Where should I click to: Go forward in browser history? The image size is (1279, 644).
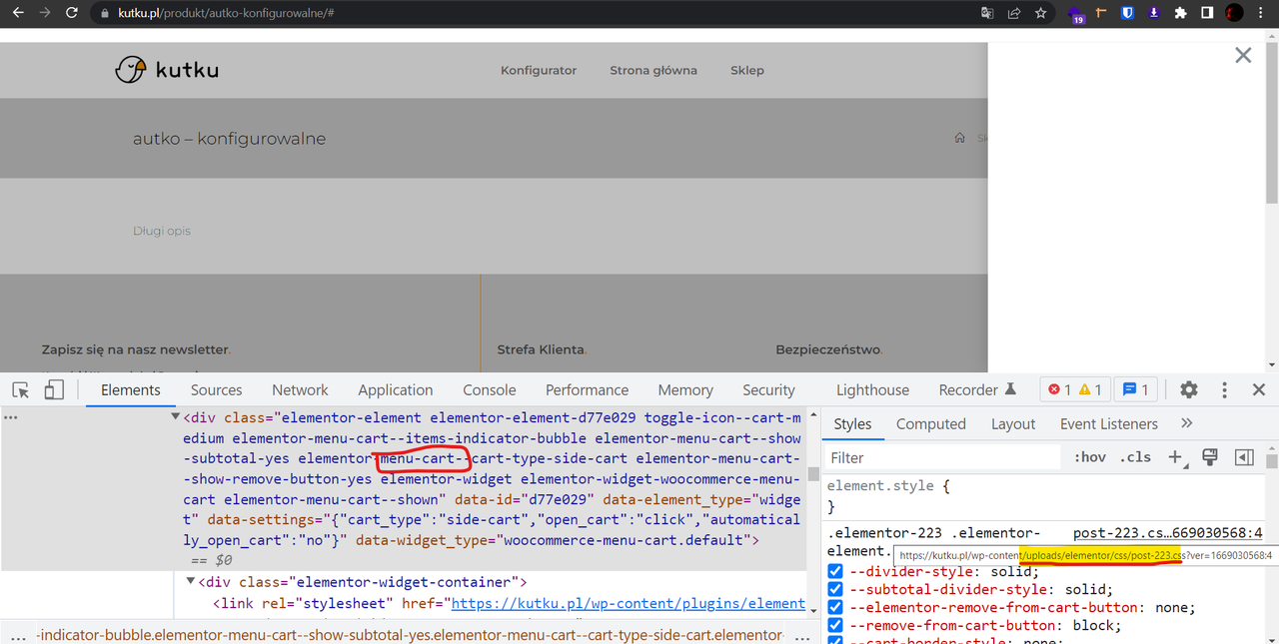(44, 13)
